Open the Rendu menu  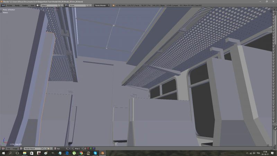click(17, 6)
